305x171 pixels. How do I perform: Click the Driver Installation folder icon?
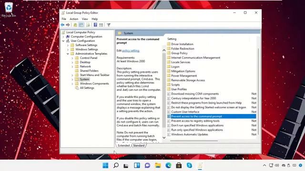[x=169, y=44]
